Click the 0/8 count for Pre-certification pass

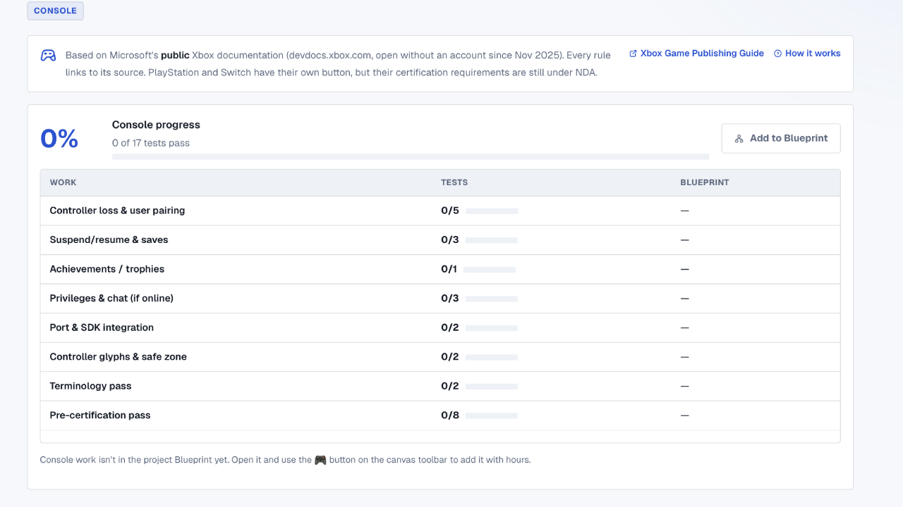(x=450, y=415)
